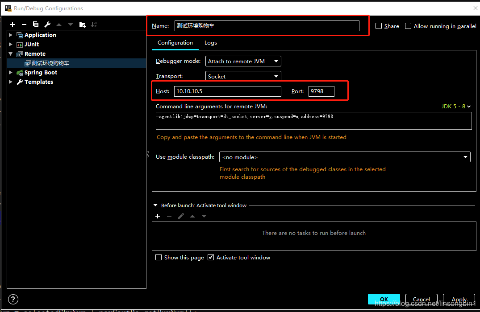Enable the Share checkbox

point(379,26)
